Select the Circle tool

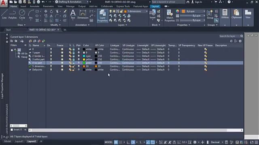tap(22, 14)
